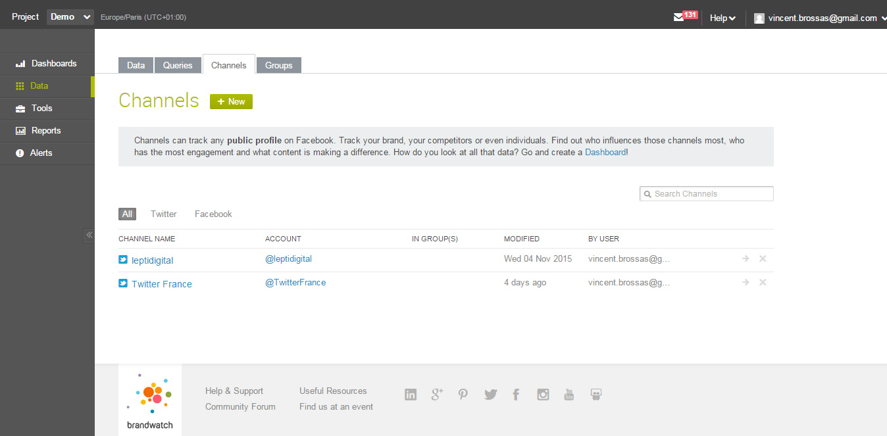Click the 131 notifications badge
The height and width of the screenshot is (436, 887).
click(690, 14)
